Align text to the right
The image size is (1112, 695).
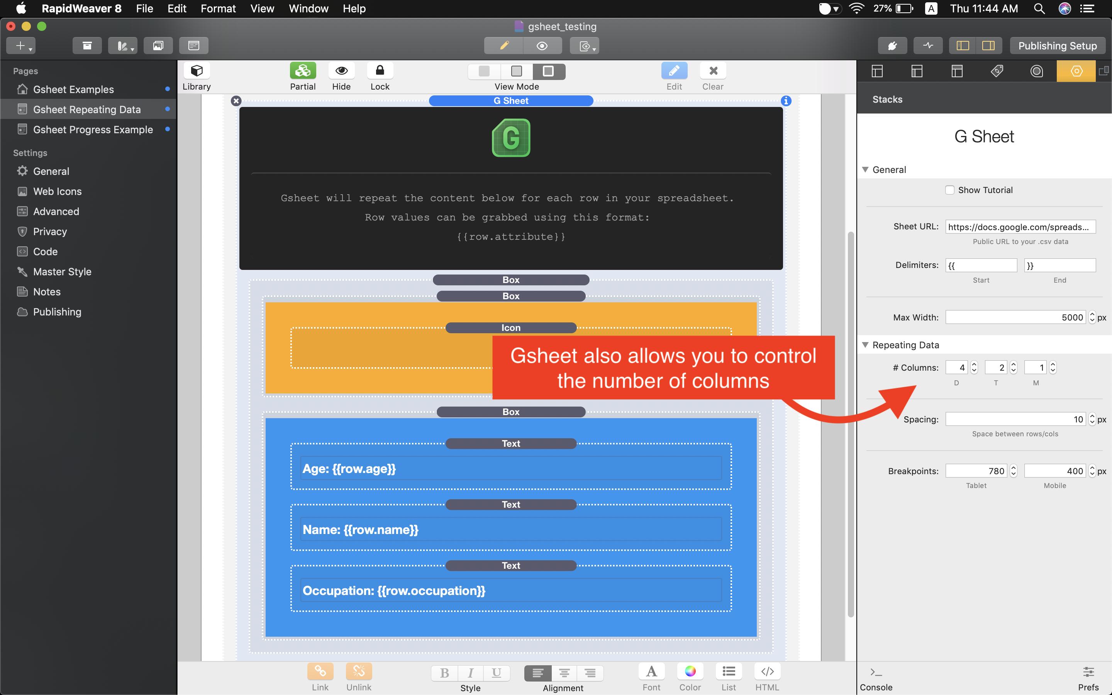pyautogui.click(x=590, y=673)
